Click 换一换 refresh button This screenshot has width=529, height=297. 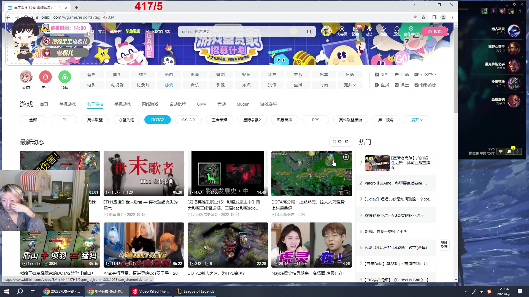(341, 142)
